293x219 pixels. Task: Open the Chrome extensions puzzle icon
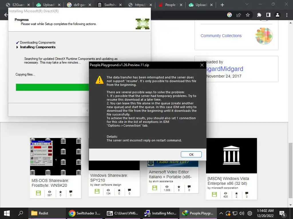(259, 15)
